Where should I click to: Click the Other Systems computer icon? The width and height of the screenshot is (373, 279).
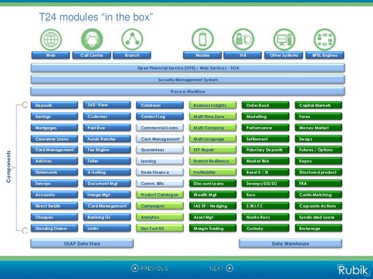(x=284, y=39)
